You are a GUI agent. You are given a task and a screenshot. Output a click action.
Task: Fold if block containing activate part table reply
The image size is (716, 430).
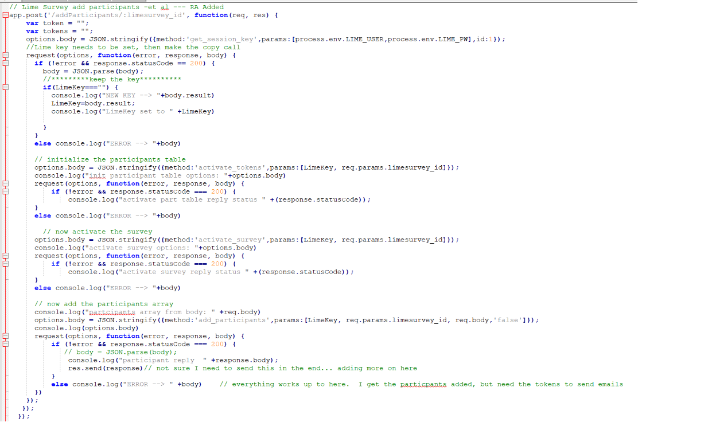pos(5,191)
